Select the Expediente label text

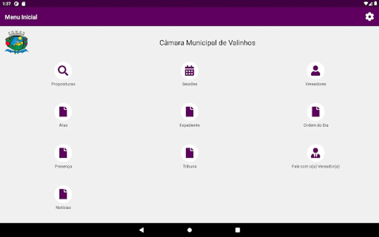click(189, 125)
